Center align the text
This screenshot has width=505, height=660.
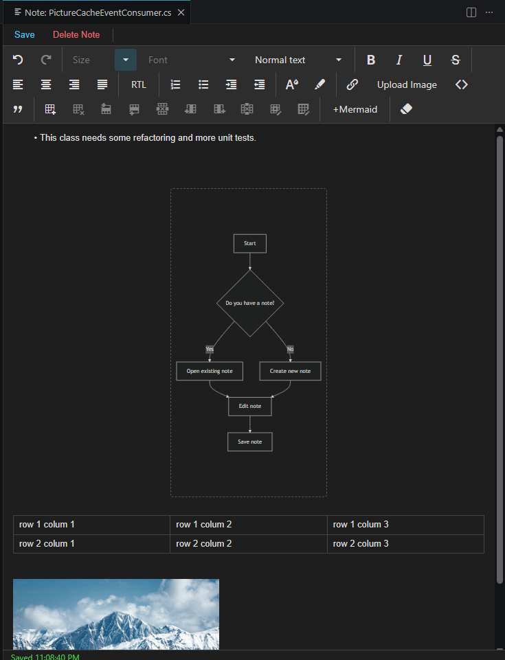[x=46, y=84]
